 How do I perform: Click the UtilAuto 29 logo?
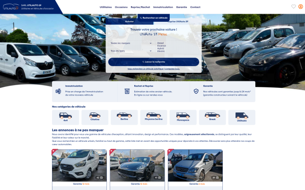pos(11,7)
